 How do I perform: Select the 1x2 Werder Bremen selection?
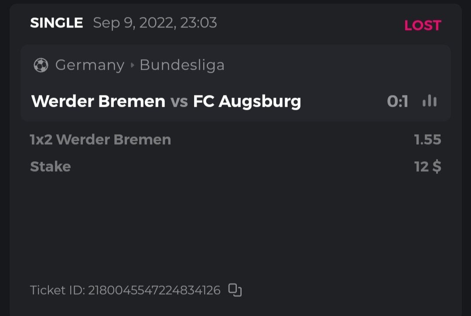[100, 140]
